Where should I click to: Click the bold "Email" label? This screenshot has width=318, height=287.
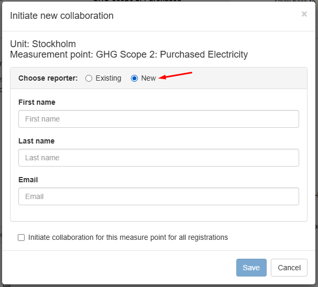[28, 180]
